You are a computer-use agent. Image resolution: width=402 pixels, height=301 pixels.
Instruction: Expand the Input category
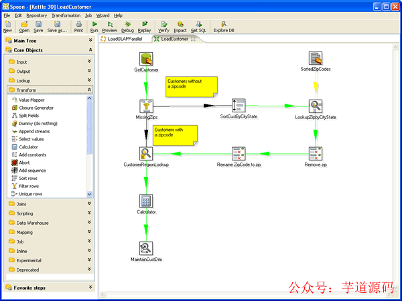click(89, 62)
